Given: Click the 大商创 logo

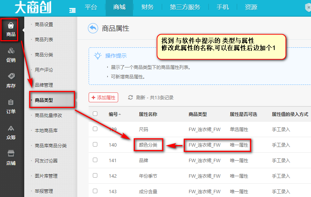Looking at the screenshot, I should click(x=33, y=7).
